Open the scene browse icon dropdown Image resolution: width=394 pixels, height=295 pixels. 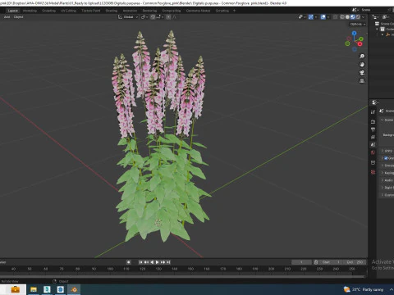pyautogui.click(x=355, y=10)
